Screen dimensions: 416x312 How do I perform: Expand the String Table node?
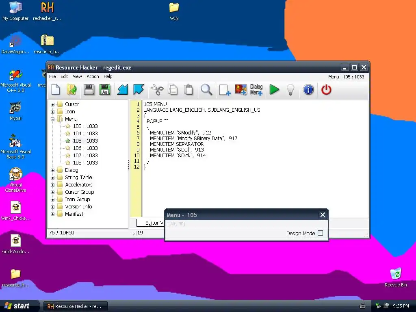52,178
